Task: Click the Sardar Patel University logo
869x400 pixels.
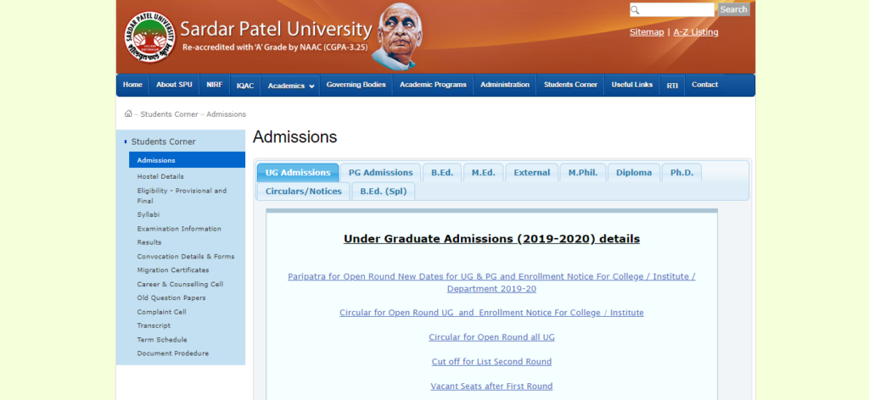Action: (x=149, y=37)
